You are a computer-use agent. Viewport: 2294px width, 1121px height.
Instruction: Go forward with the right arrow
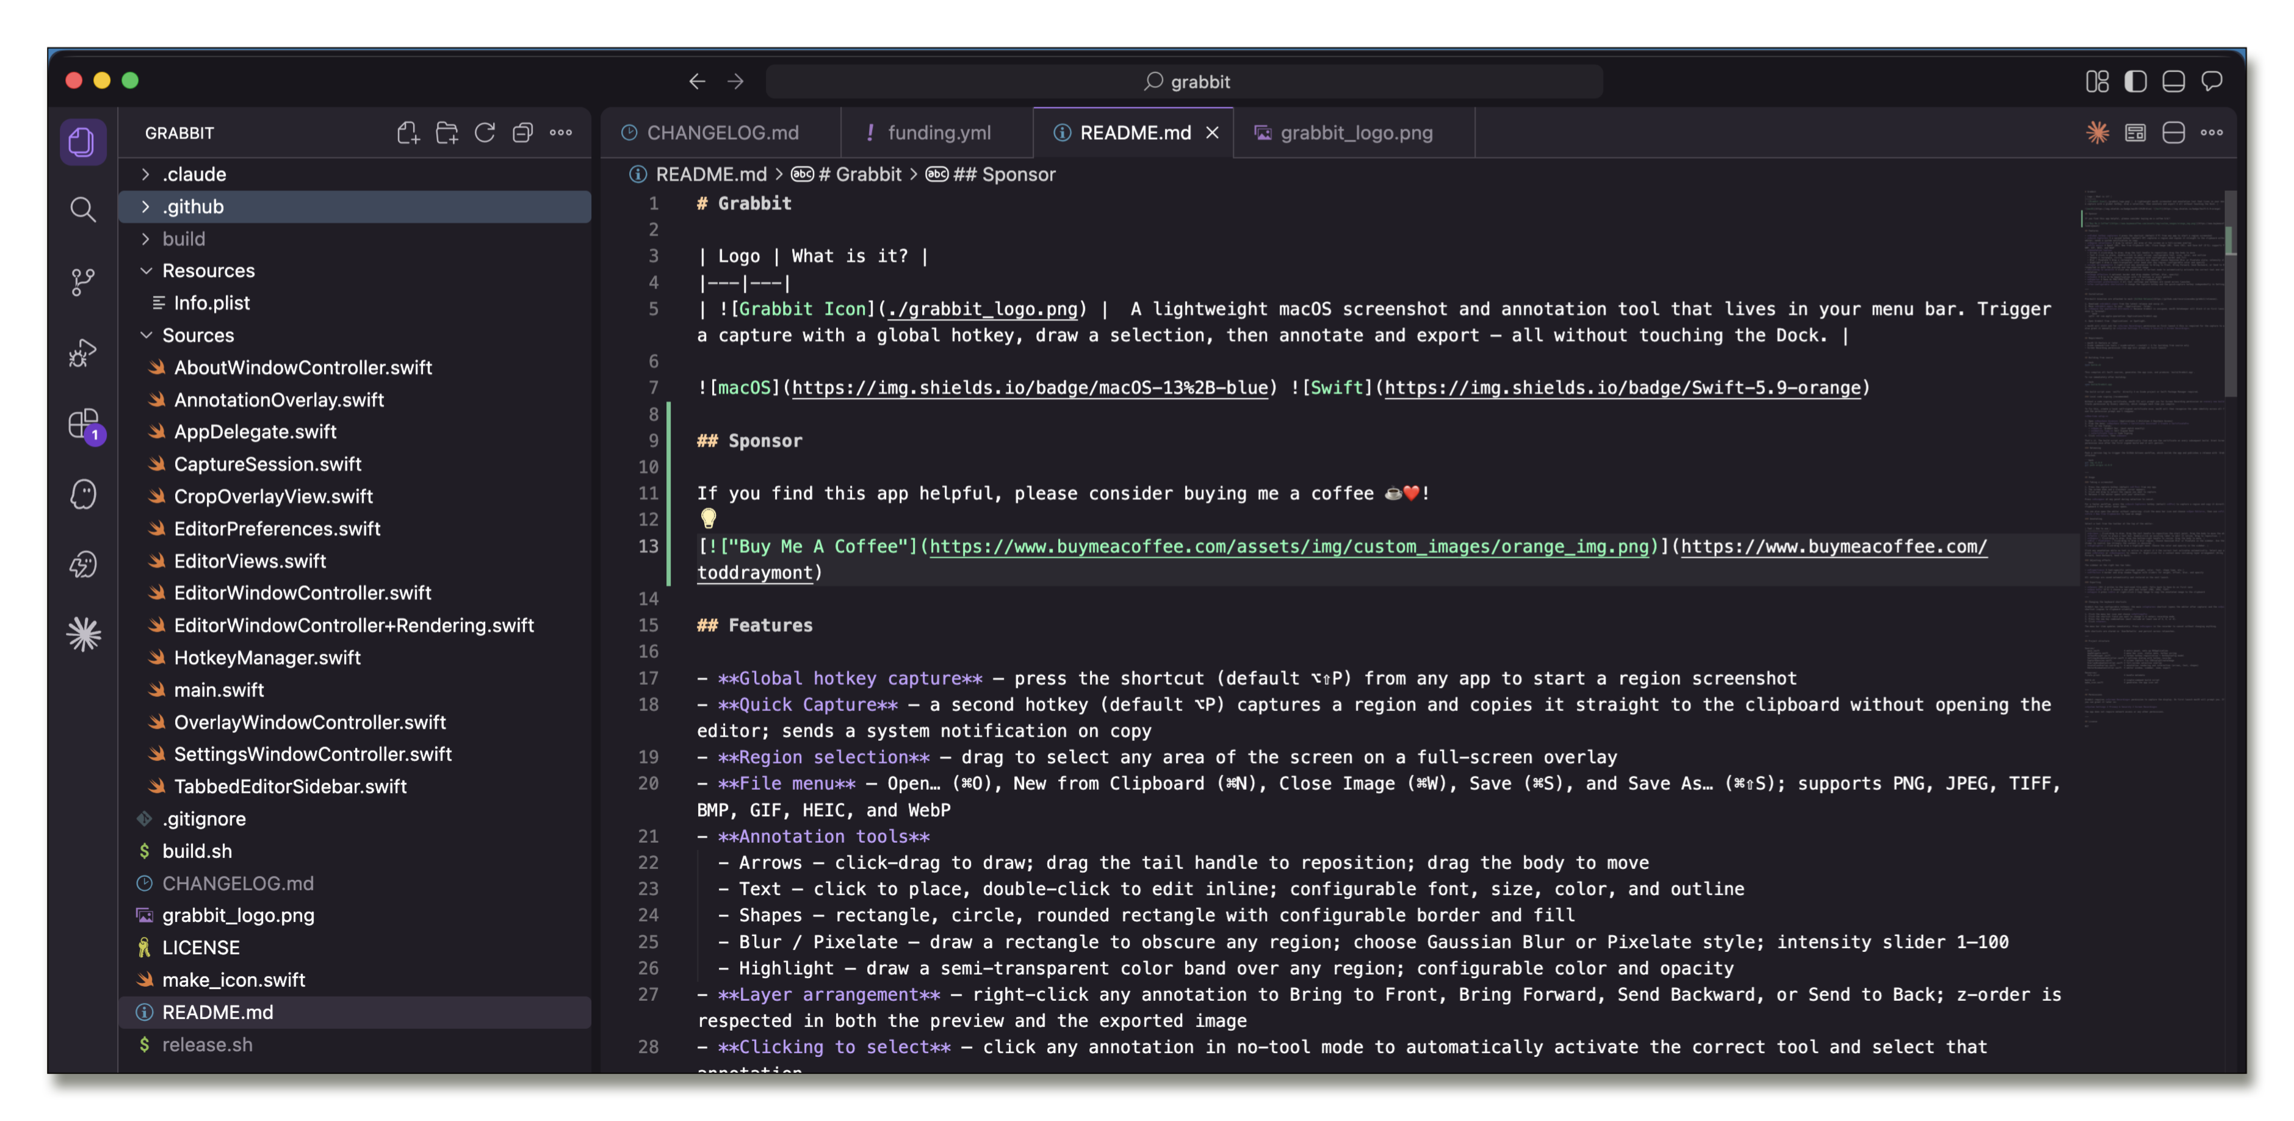point(735,81)
